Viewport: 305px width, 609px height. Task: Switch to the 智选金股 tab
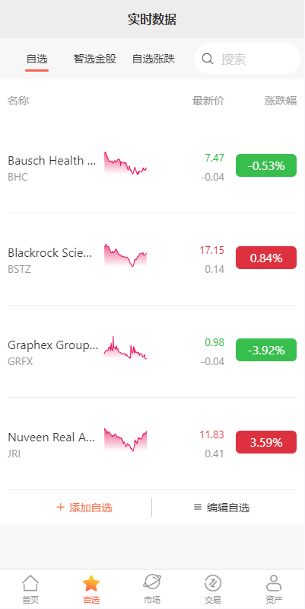point(95,59)
